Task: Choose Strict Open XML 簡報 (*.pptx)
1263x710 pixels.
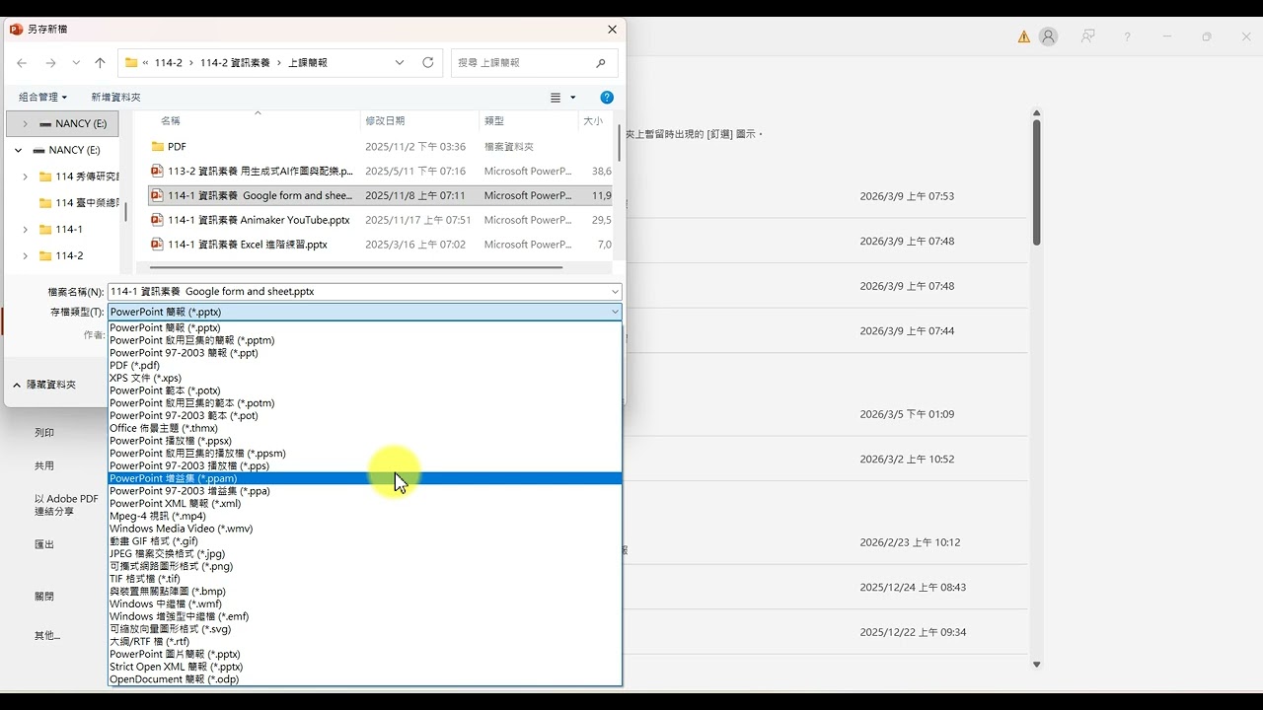Action: [364, 667]
